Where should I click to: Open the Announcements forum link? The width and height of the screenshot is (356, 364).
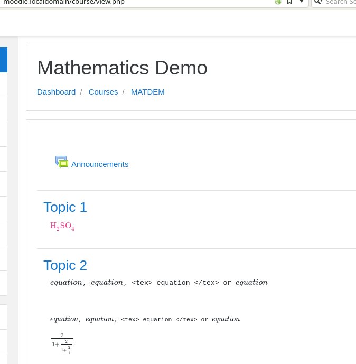point(100,164)
